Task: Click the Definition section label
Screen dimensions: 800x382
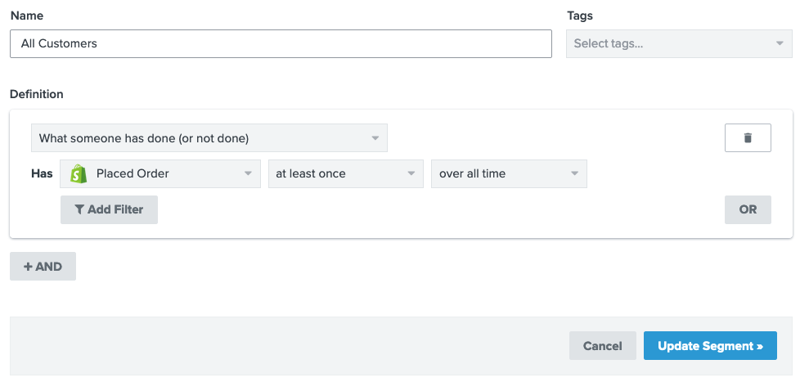Action: pyautogui.click(x=37, y=94)
